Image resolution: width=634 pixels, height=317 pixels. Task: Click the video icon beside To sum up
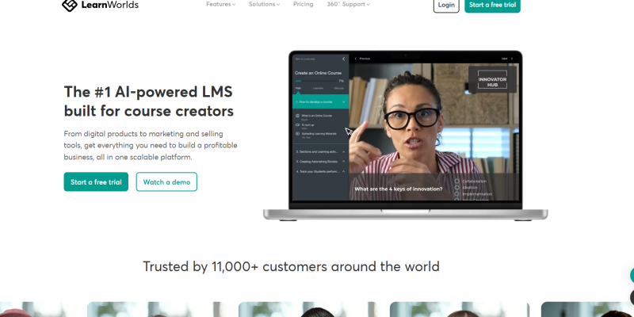[298, 125]
